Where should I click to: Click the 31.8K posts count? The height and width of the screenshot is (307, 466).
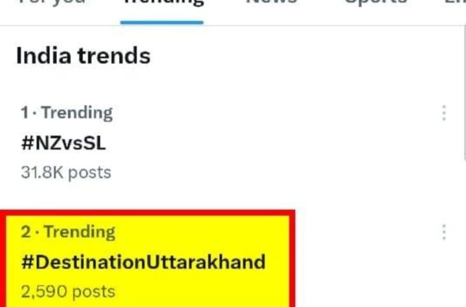[65, 173]
